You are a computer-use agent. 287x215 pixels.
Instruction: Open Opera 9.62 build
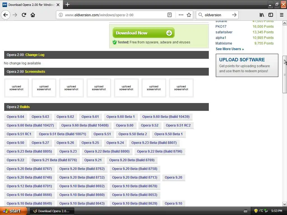pos(65,117)
